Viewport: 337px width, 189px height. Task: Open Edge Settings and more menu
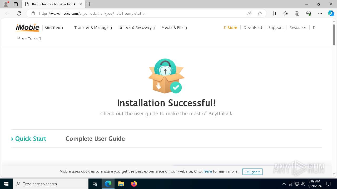pyautogui.click(x=320, y=13)
